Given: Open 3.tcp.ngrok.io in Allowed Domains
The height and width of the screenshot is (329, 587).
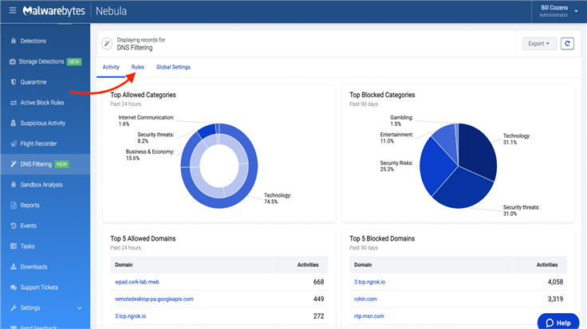Looking at the screenshot, I should click(130, 316).
